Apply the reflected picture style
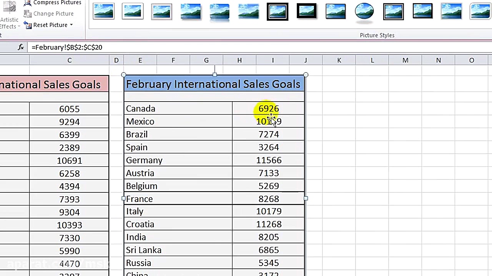Image resolution: width=492 pixels, height=276 pixels. 219,11
